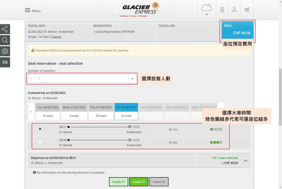282x189 pixels.
Task: Click the '8 seats' availability cell
Action: click(x=74, y=116)
